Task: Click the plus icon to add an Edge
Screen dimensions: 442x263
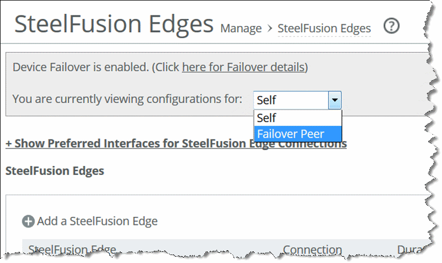Action: pyautogui.click(x=28, y=221)
